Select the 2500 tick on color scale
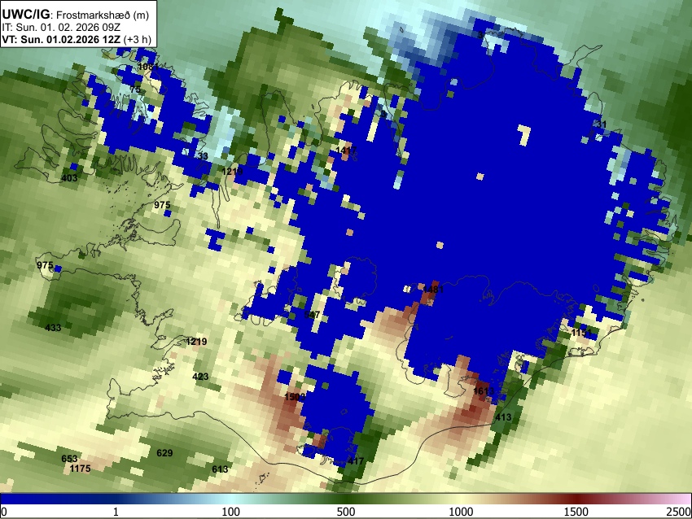692x519 pixels. tap(679, 512)
